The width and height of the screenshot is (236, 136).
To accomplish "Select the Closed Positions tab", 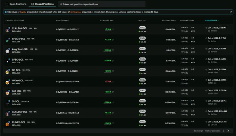I will pos(42,4).
